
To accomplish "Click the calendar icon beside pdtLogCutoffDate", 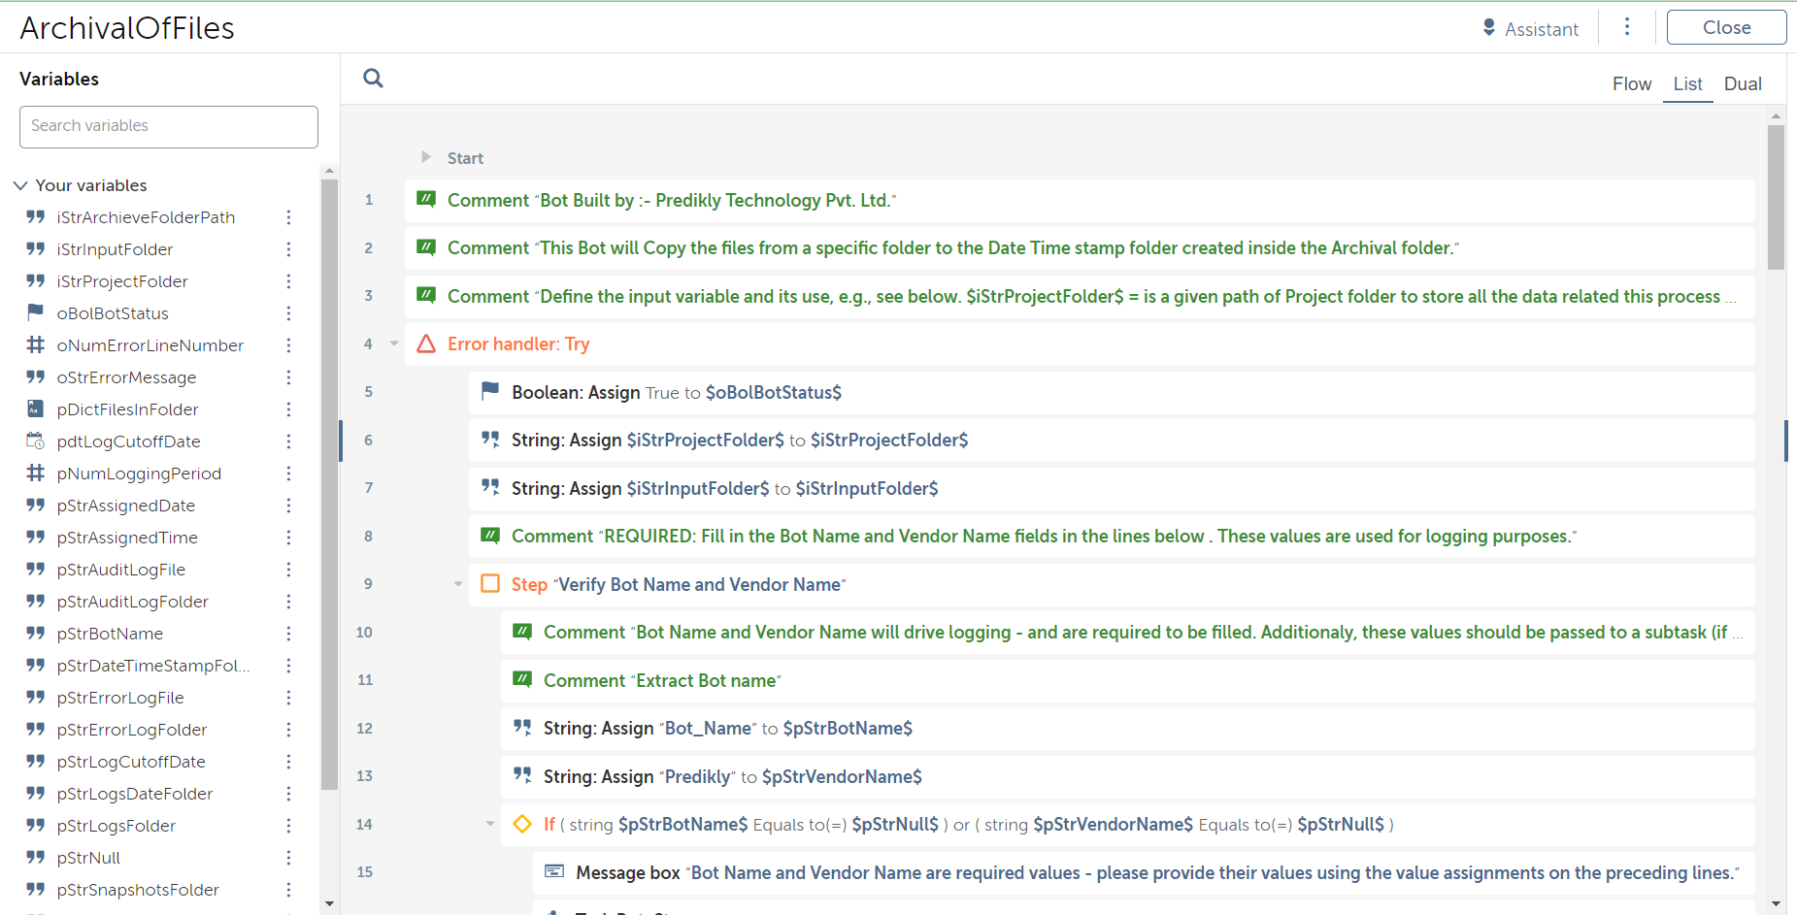I will (x=36, y=441).
